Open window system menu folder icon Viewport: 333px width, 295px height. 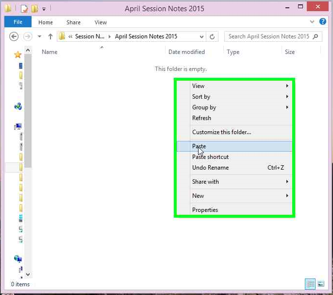point(8,8)
